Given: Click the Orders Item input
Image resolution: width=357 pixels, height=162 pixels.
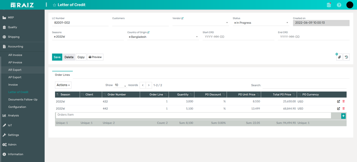Looking at the screenshot, I should (193, 115).
